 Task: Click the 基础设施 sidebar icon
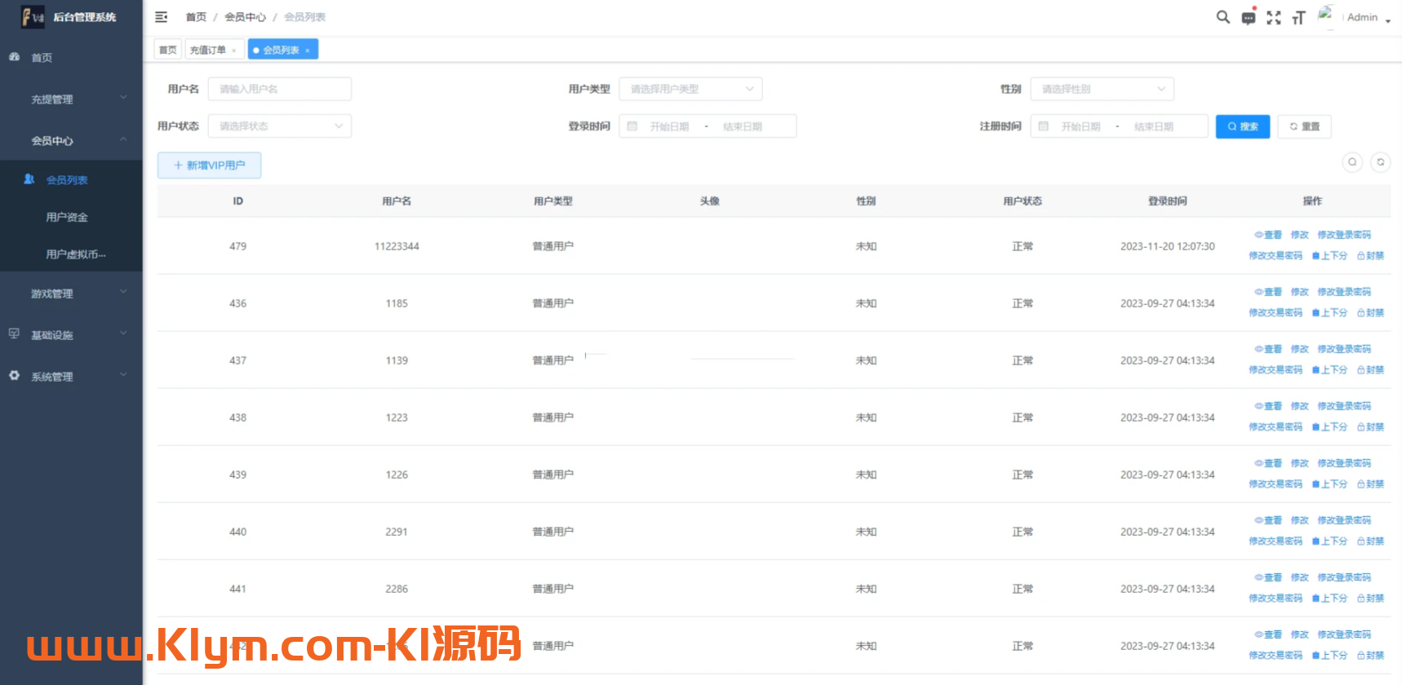pos(14,334)
